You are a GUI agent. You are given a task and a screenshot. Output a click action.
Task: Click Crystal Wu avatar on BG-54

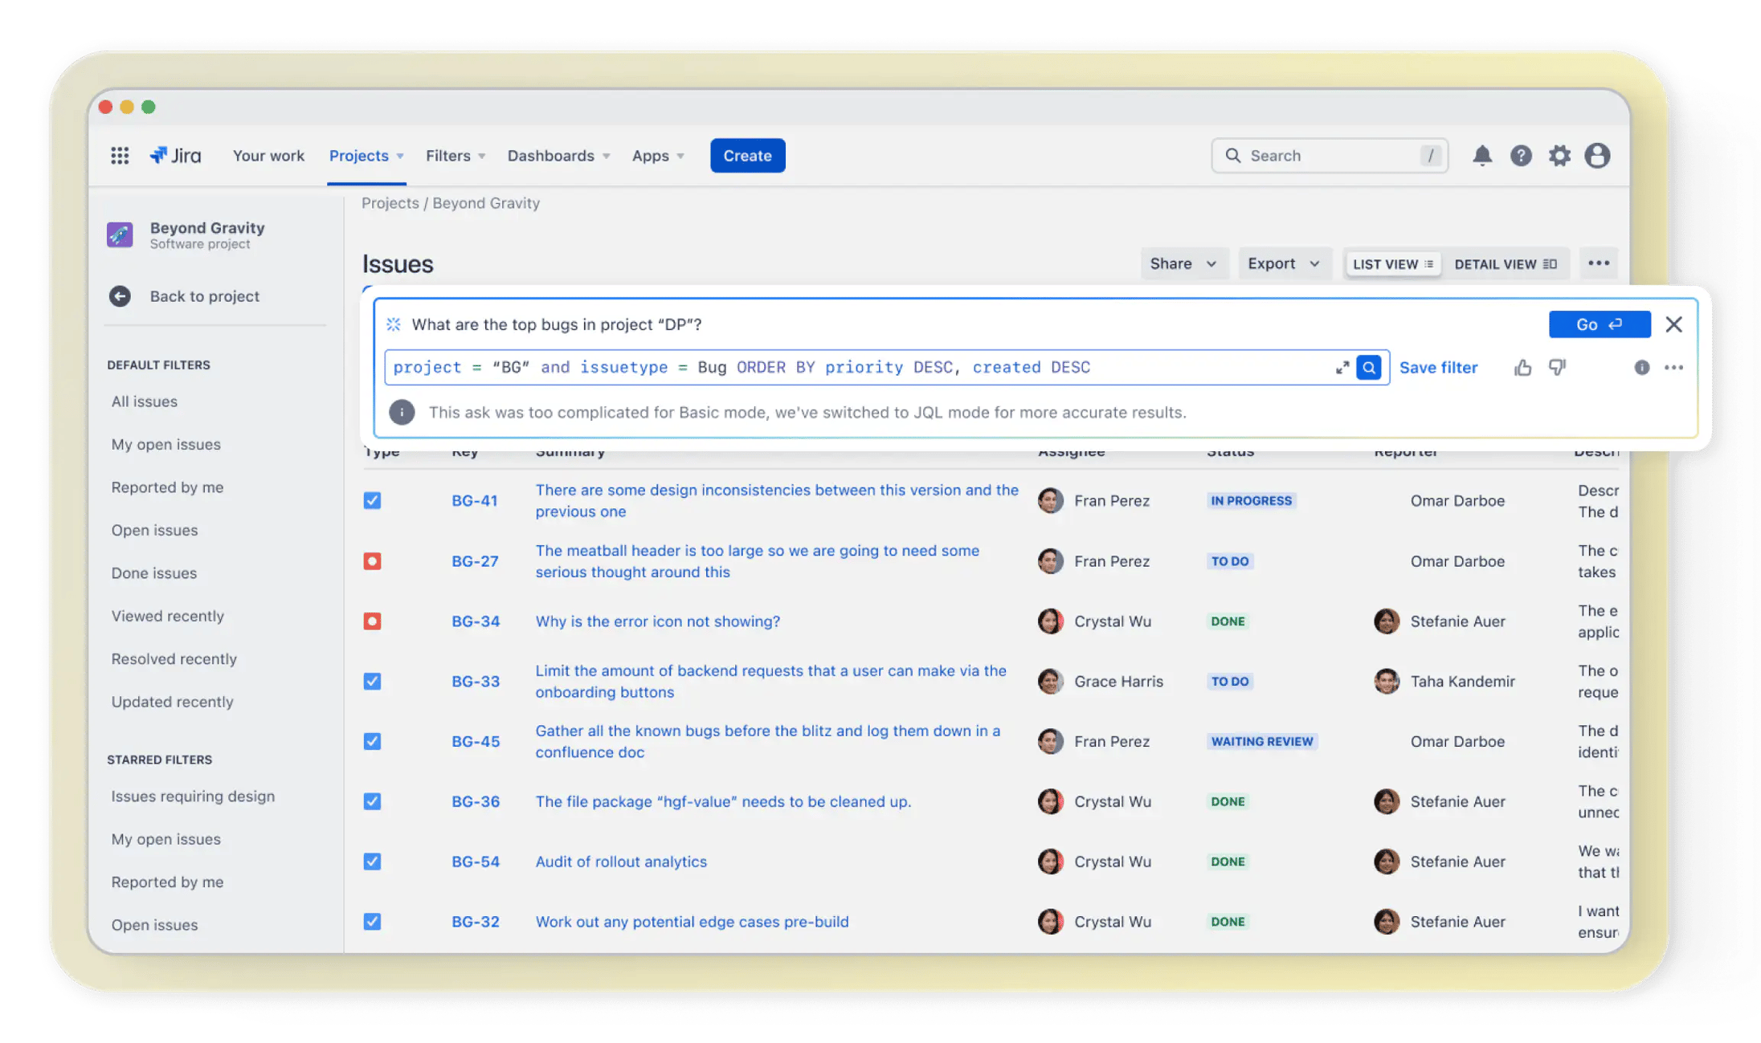click(1050, 862)
